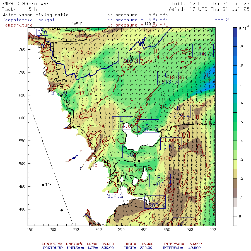Click the 'Fcst: 5 h' forecast hour label

pyautogui.click(x=19, y=9)
